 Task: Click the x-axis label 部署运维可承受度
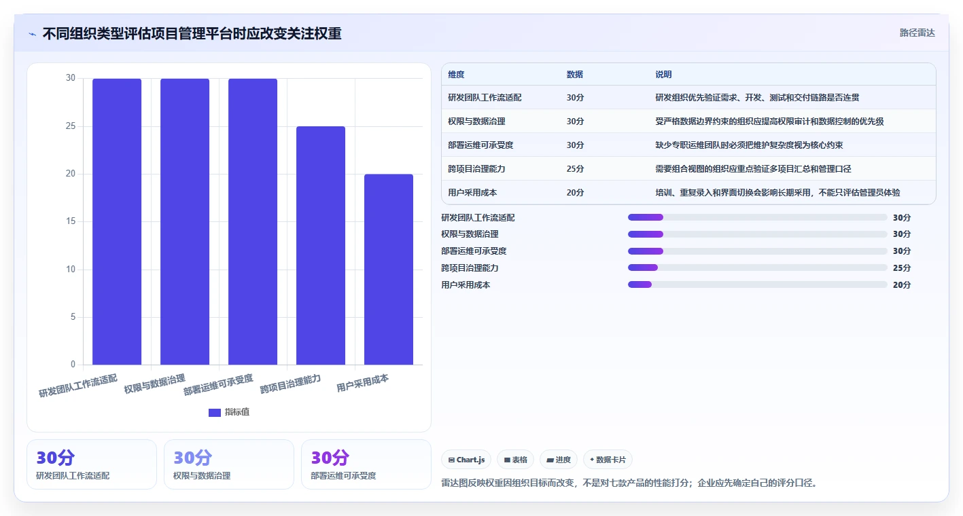click(x=218, y=384)
